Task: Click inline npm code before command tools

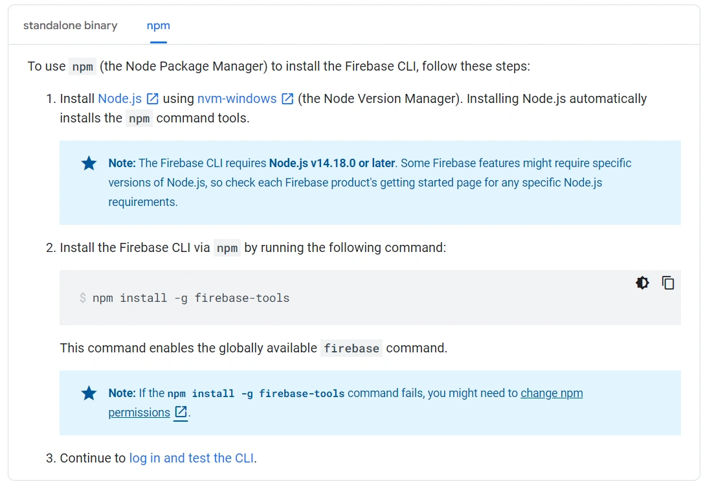Action: coord(139,118)
